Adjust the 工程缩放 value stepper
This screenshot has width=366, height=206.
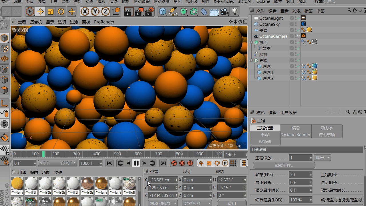coord(311,158)
